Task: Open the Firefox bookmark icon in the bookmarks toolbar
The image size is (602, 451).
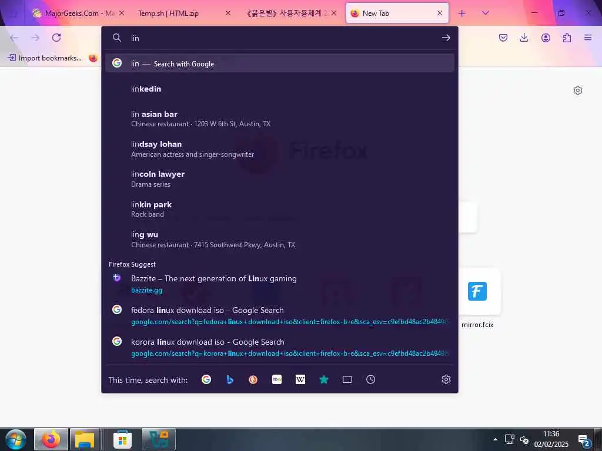Action: coord(93,58)
